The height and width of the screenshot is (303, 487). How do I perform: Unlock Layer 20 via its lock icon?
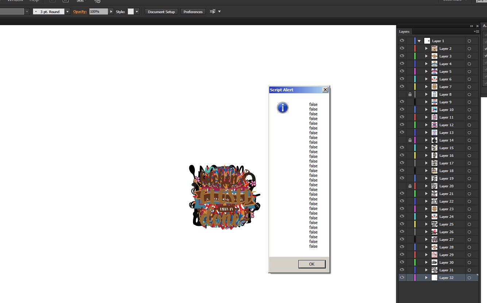(410, 186)
